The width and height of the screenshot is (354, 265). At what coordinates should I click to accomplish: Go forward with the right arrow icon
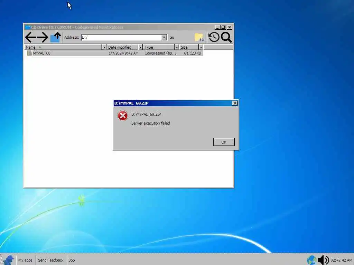click(x=43, y=37)
